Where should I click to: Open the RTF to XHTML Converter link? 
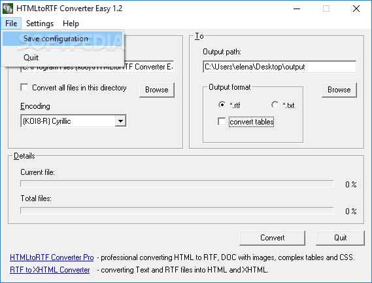(50, 270)
